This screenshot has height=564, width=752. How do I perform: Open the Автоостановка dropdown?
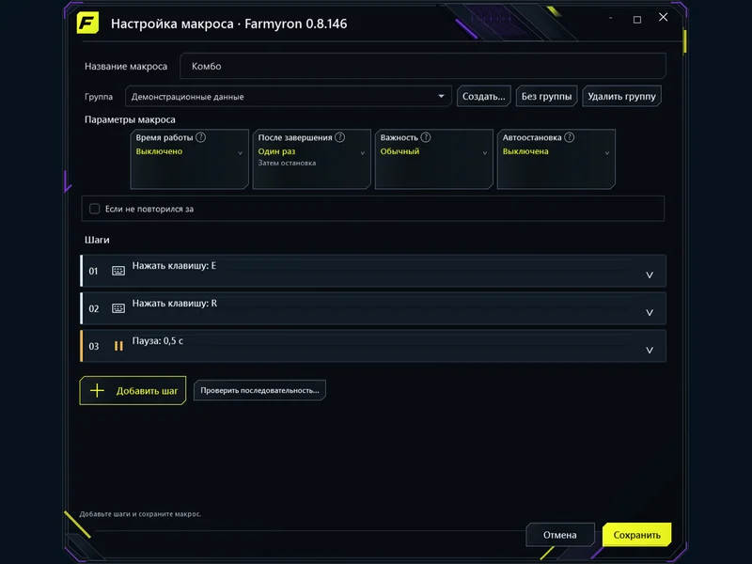click(556, 159)
